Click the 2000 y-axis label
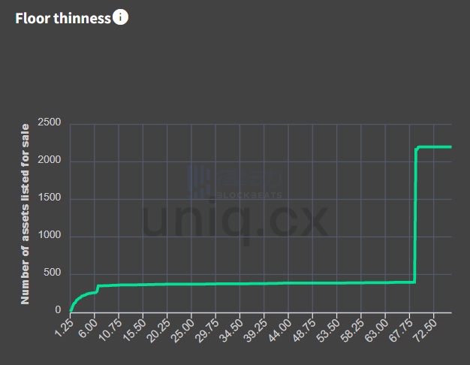The image size is (470, 365). point(49,161)
